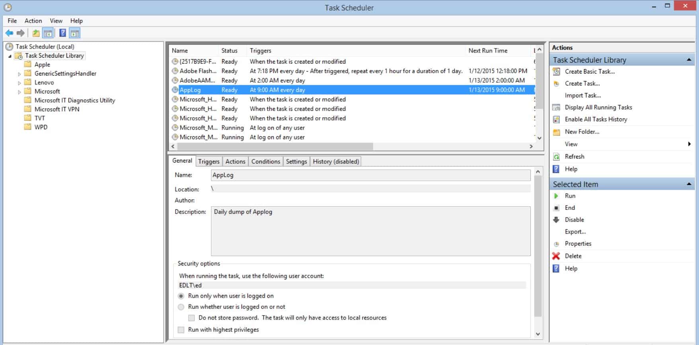
Task: Click Enable All Tasks History link
Action: [x=596, y=119]
